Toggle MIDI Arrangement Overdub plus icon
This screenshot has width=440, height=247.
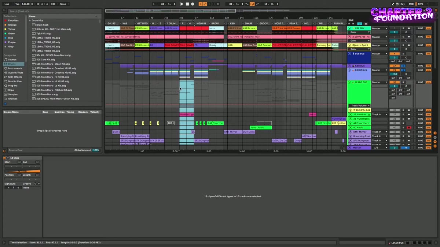(x=201, y=4)
